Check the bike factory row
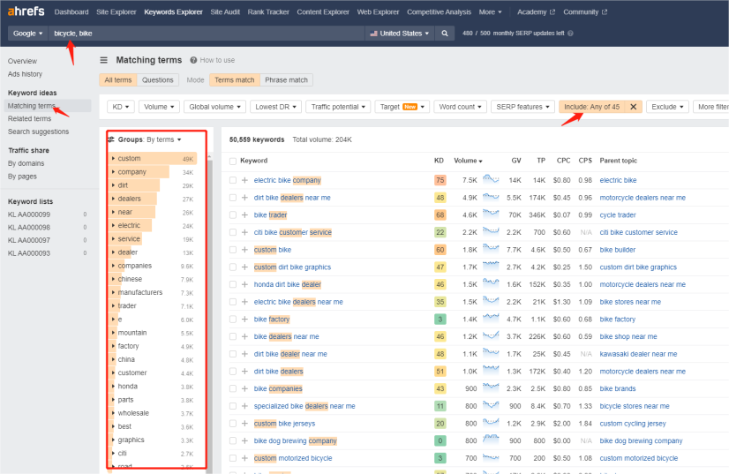729x474 pixels. [x=233, y=320]
